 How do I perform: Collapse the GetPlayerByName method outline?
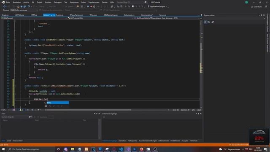tap(14, 53)
